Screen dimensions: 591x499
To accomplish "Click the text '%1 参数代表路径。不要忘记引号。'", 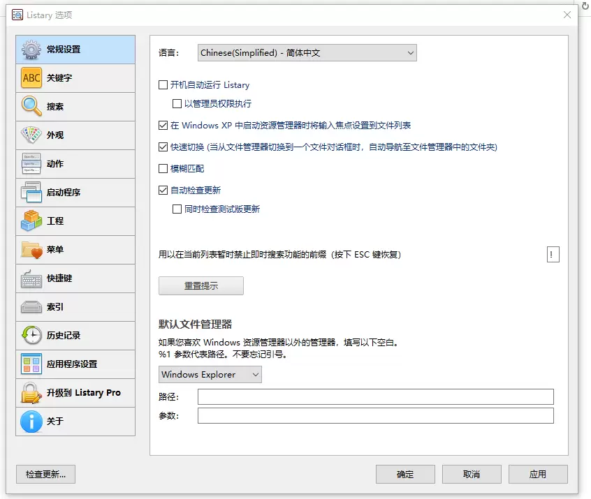I will pyautogui.click(x=223, y=355).
